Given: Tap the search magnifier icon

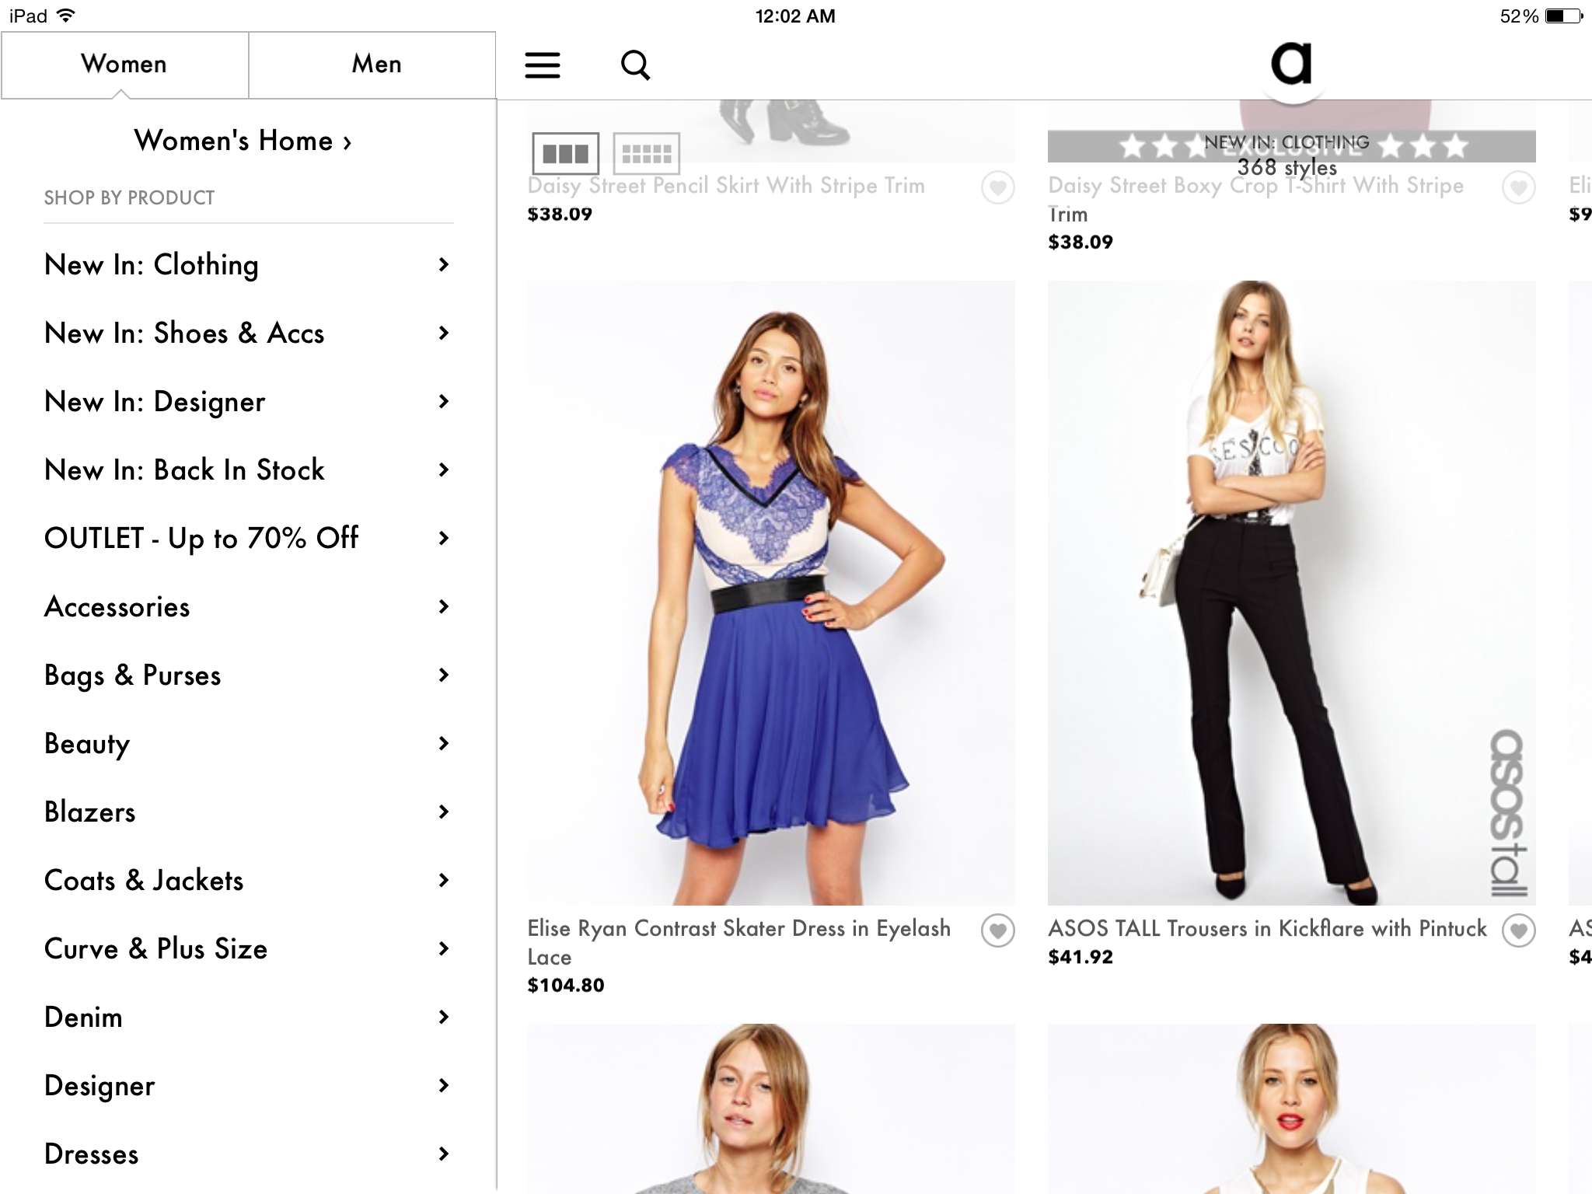Looking at the screenshot, I should click(635, 65).
